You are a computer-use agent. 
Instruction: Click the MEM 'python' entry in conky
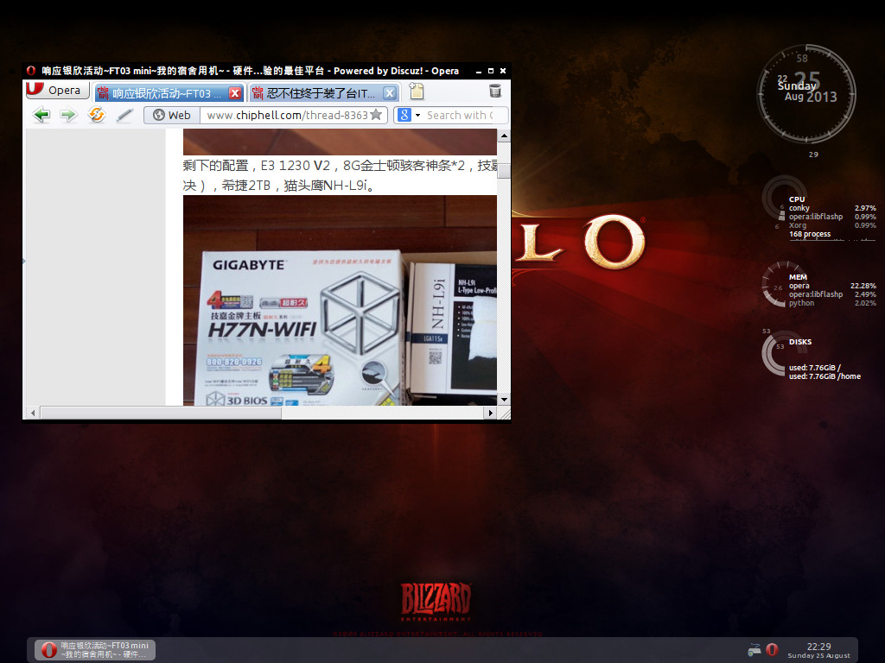click(x=832, y=303)
